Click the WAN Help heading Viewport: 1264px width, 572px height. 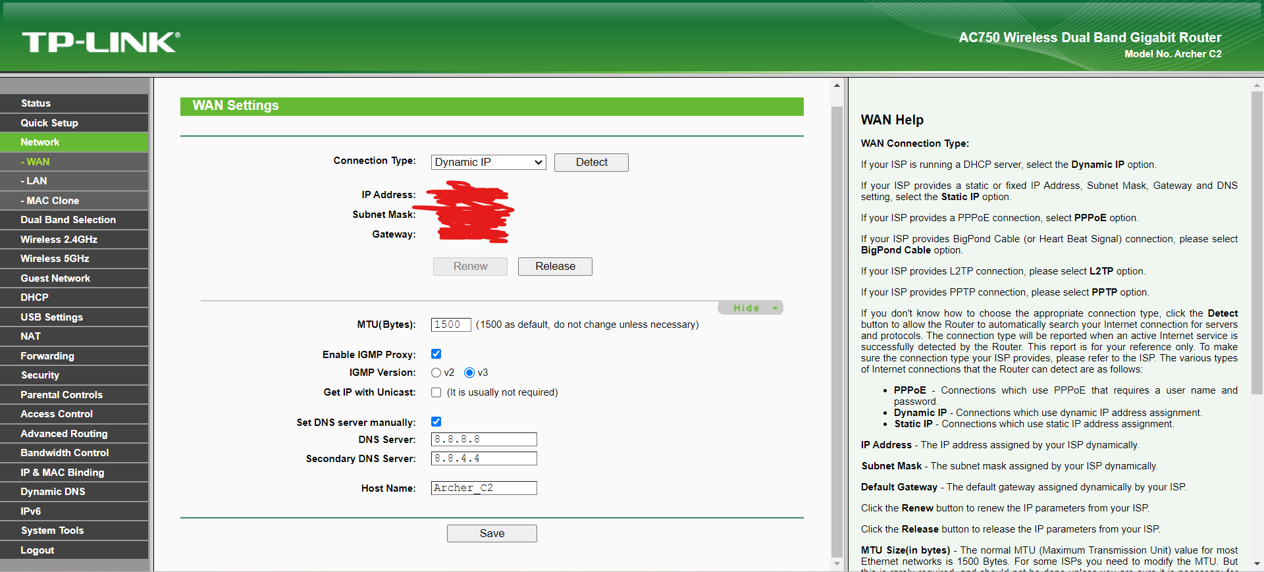pyautogui.click(x=892, y=120)
